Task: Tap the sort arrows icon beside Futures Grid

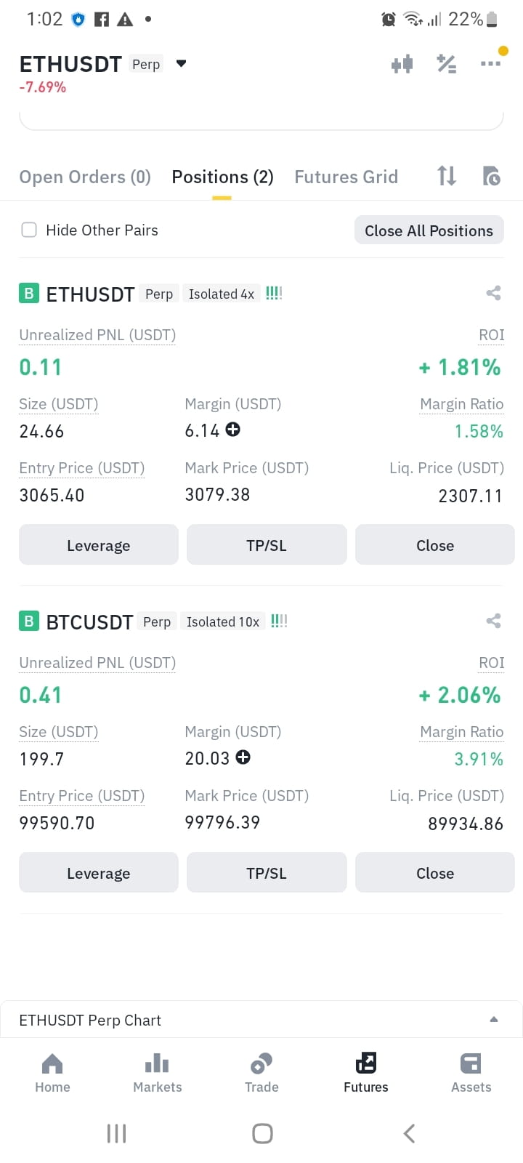Action: [447, 176]
